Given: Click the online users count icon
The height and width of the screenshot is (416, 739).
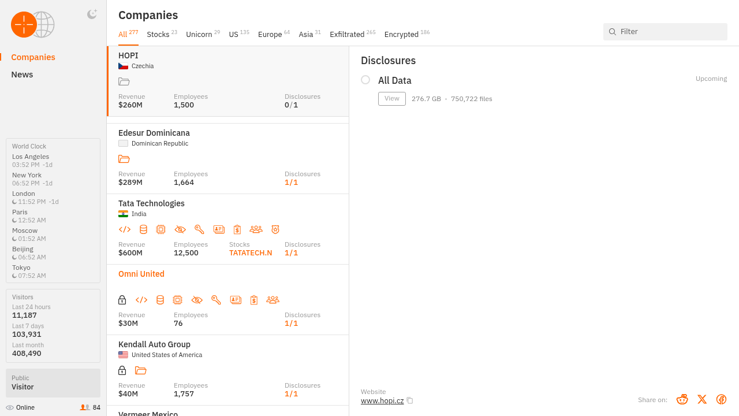Looking at the screenshot, I should click(x=85, y=407).
